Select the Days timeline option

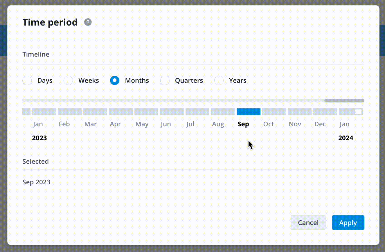point(27,80)
